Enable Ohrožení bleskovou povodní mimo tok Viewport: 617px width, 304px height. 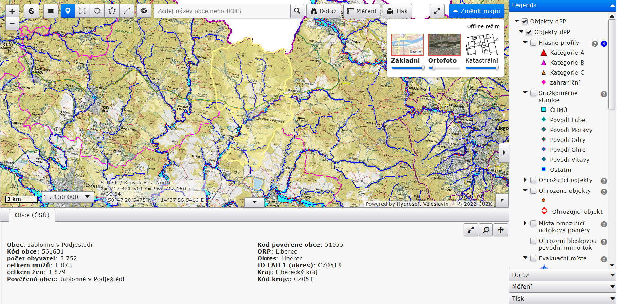(533, 241)
